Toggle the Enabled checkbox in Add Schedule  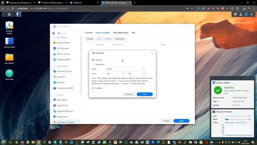pyautogui.click(x=93, y=88)
